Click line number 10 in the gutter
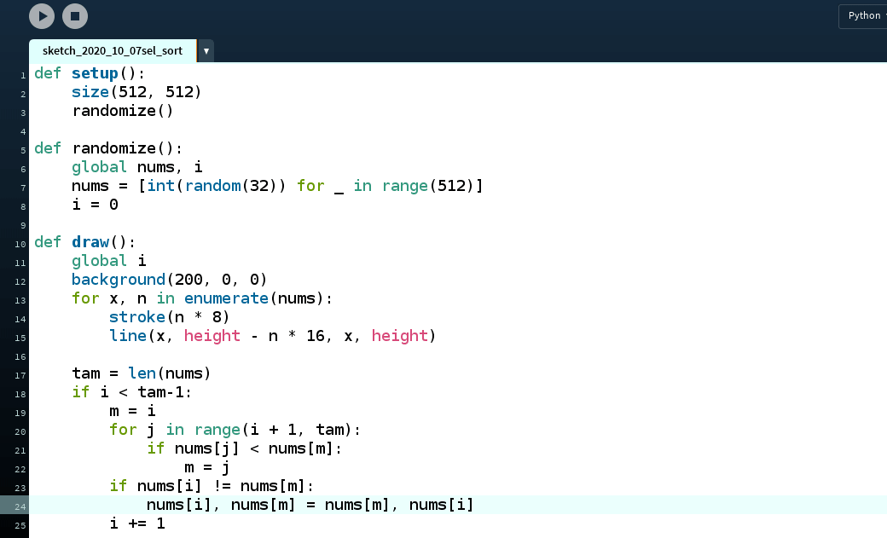 coord(20,244)
